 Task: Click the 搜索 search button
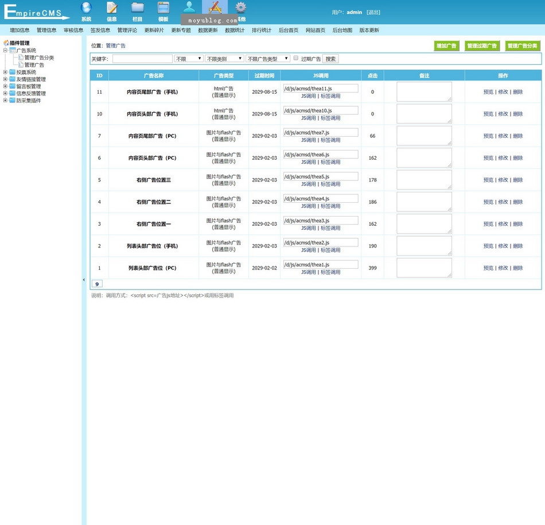coord(330,59)
